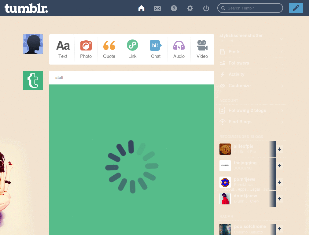Screen dimensions: 313x235
Task: Open the Tumblr home dashboard icon
Action: (141, 8)
